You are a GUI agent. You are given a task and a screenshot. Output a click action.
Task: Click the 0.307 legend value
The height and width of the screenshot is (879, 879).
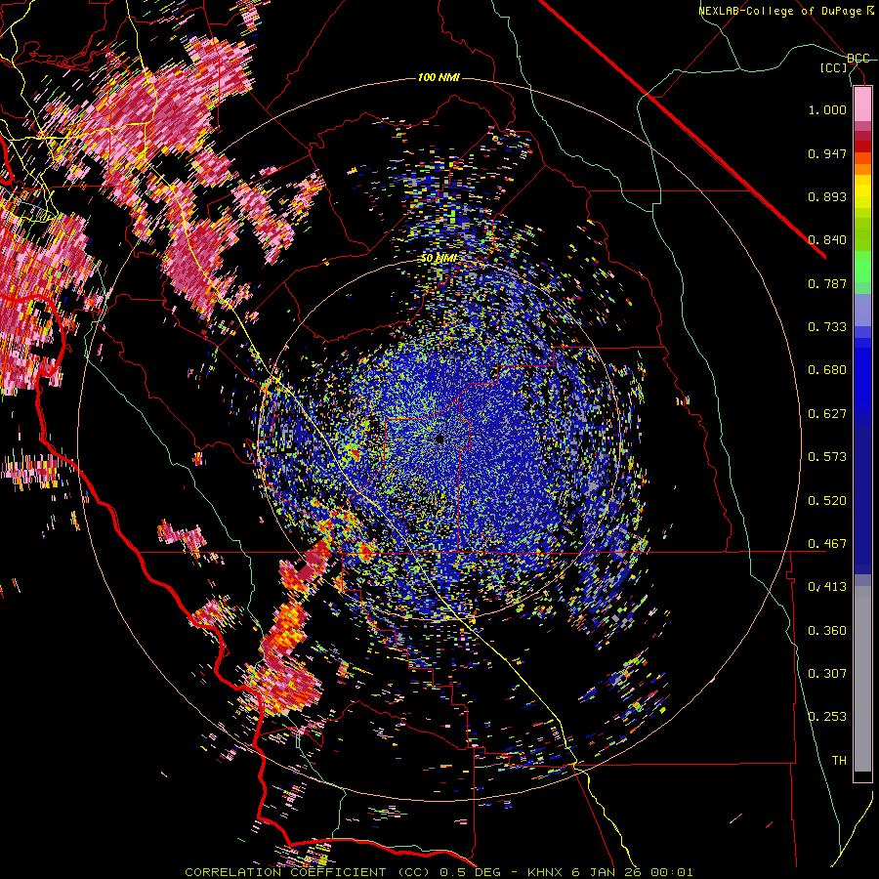coord(827,674)
